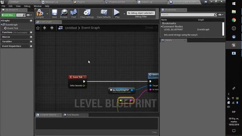
Task: Select Untitled in the breadcrumb
Action: pos(71,28)
